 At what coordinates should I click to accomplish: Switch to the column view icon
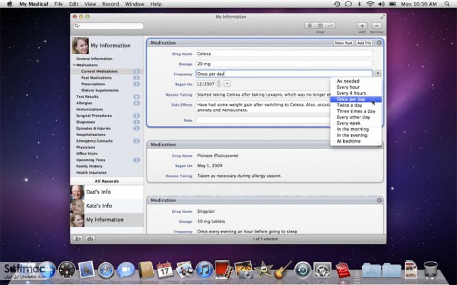[320, 25]
